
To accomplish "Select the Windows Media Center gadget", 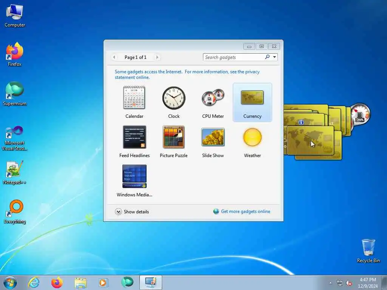I will tap(134, 181).
